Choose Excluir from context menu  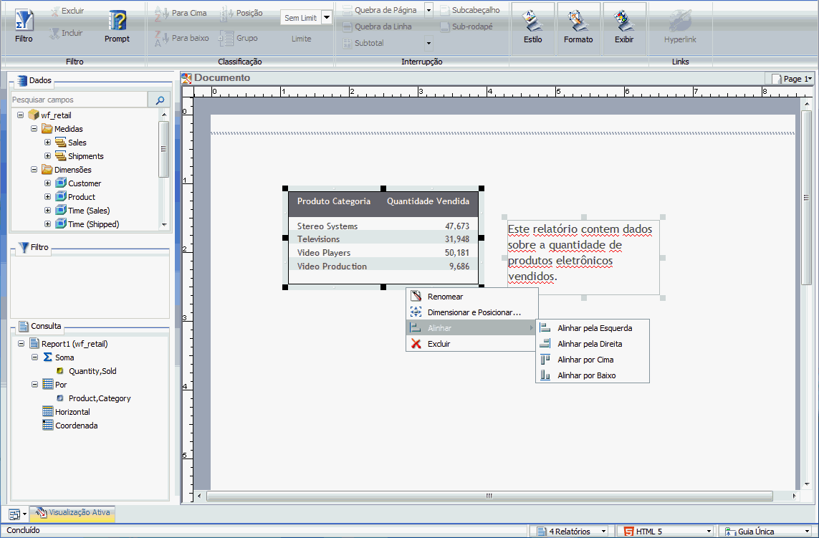pos(471,344)
